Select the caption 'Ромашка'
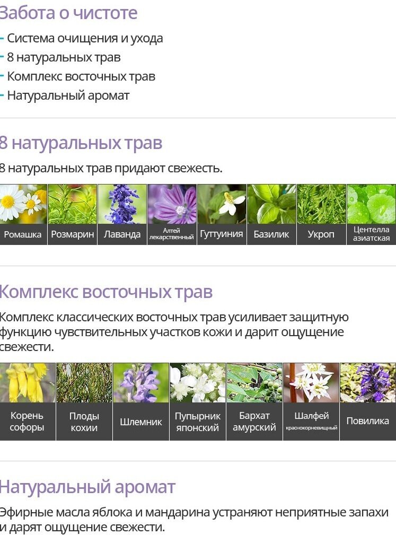396x535 pixels. click(x=22, y=234)
